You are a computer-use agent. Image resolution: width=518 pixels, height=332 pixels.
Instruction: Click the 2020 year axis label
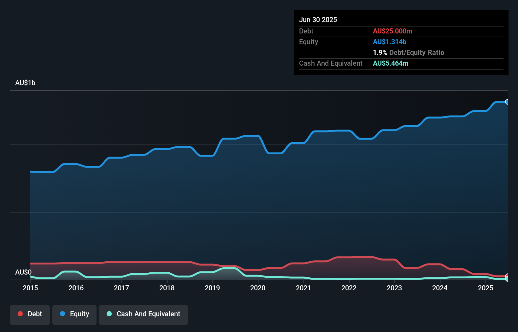pyautogui.click(x=258, y=288)
